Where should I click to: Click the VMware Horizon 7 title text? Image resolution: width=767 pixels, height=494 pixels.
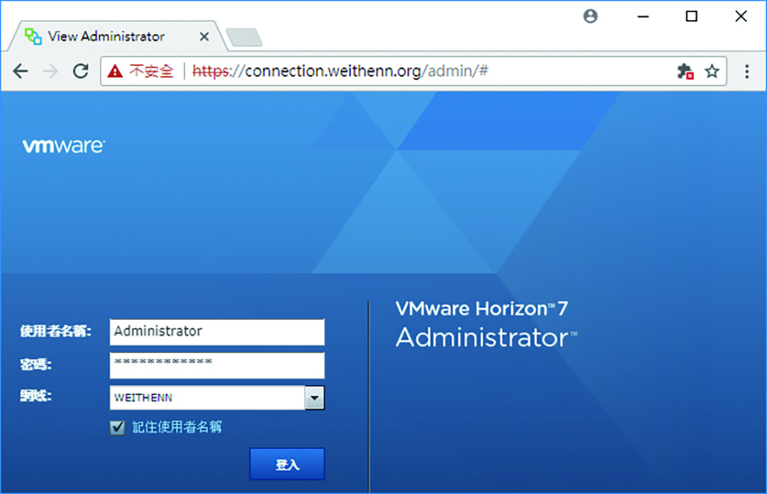482,308
